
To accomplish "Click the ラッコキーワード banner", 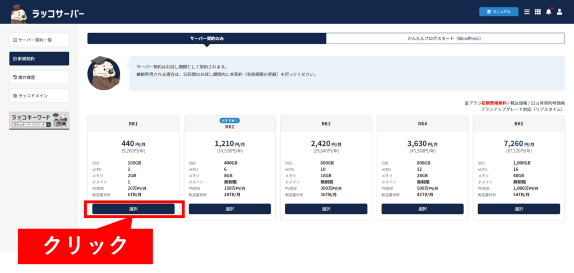I will [x=39, y=121].
